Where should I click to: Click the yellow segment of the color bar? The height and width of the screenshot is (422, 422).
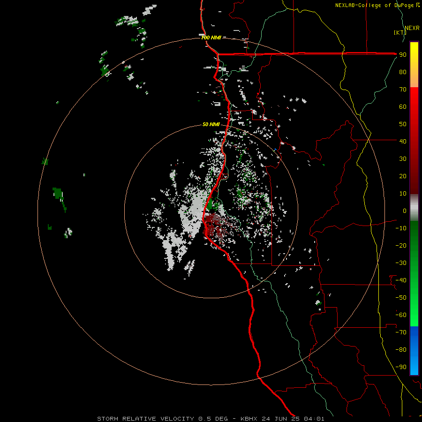point(414,54)
